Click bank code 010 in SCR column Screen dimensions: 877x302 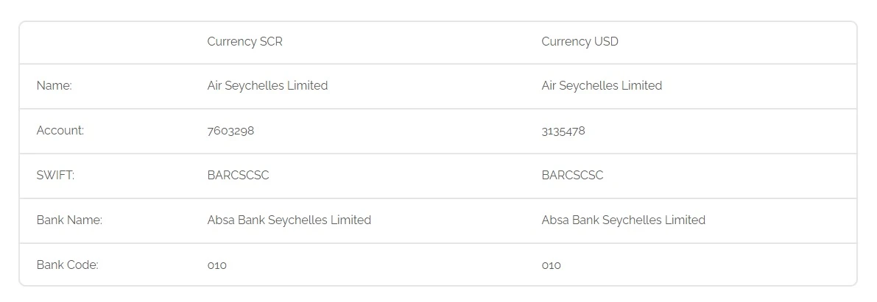coord(217,265)
